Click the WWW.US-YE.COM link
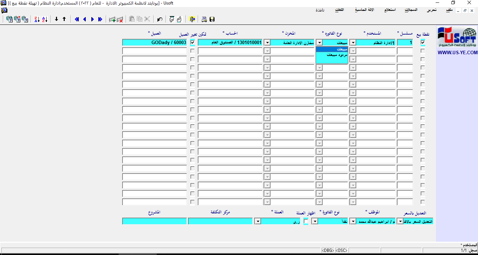Viewport: 478px width, 255px height. pos(457,52)
